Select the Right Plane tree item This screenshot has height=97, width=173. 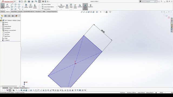point(6,36)
